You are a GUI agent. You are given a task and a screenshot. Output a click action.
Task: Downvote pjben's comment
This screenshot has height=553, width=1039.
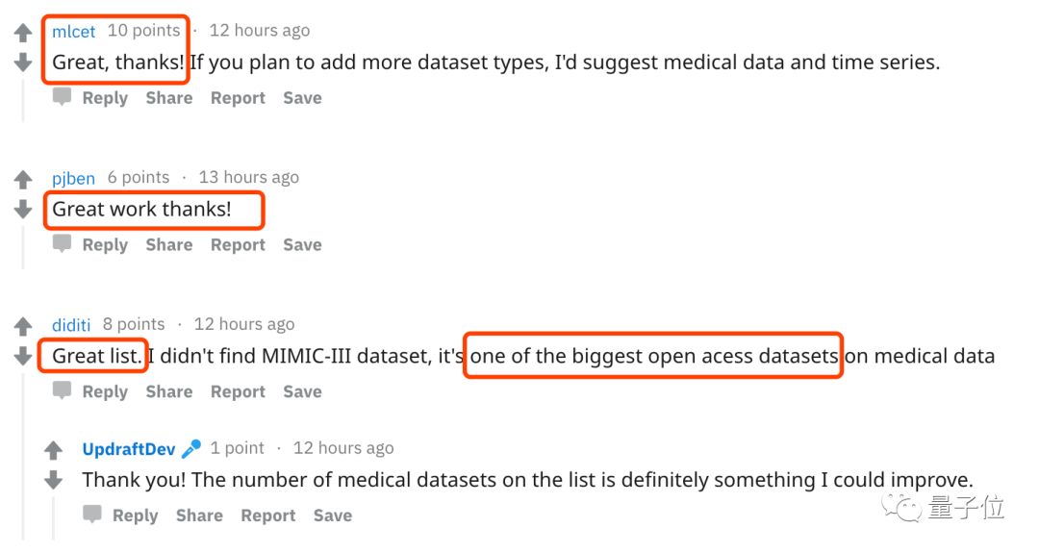click(x=23, y=209)
